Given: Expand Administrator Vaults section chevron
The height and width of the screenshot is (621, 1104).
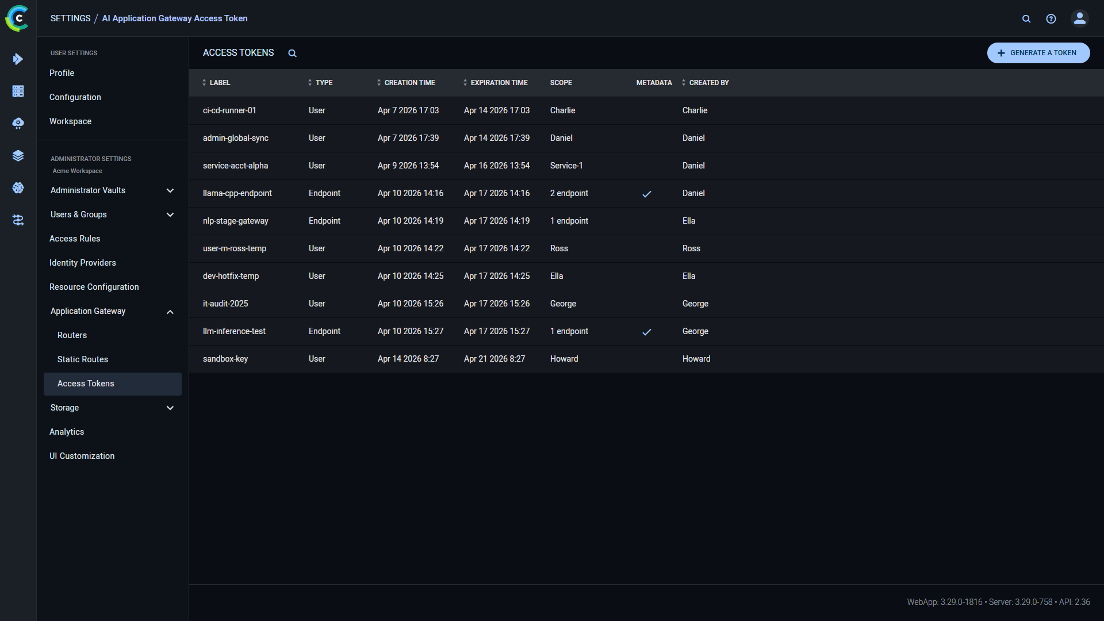Looking at the screenshot, I should tap(170, 190).
